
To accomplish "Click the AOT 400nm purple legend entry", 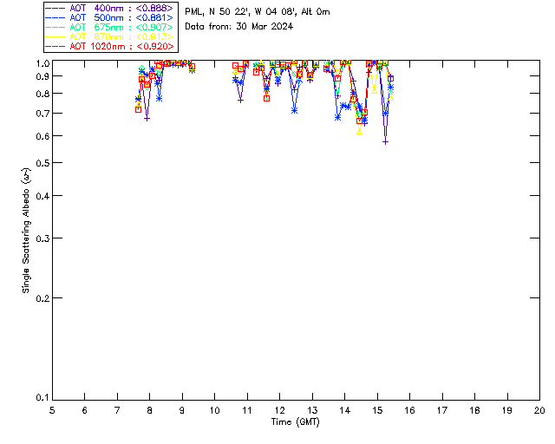I will [x=109, y=8].
